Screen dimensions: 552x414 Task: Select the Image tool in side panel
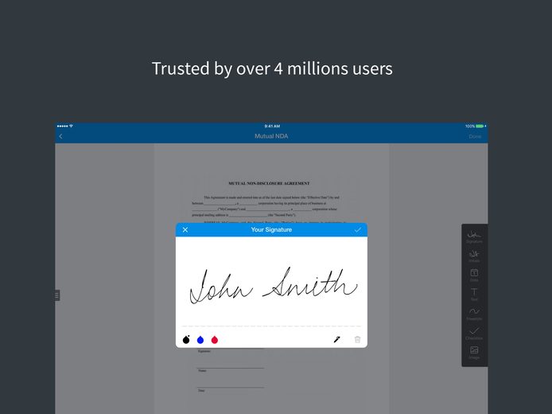click(474, 353)
